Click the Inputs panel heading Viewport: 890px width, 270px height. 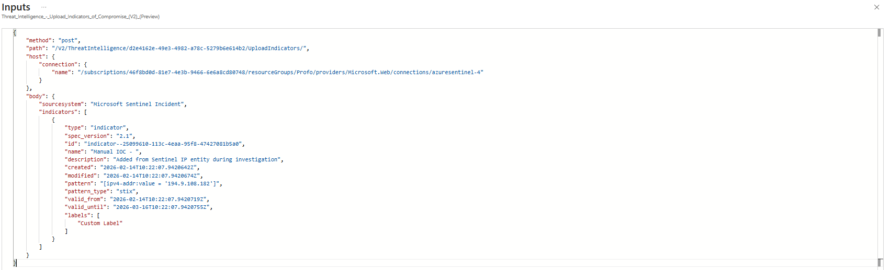(16, 7)
